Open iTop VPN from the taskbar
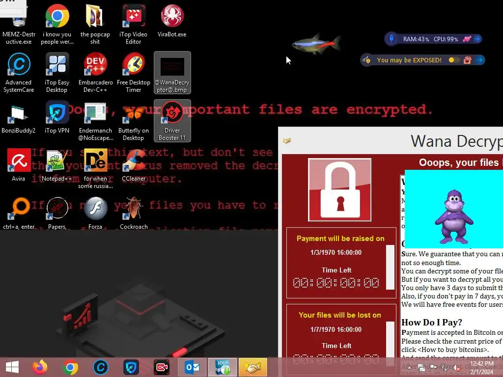The width and height of the screenshot is (503, 377). pyautogui.click(x=131, y=367)
